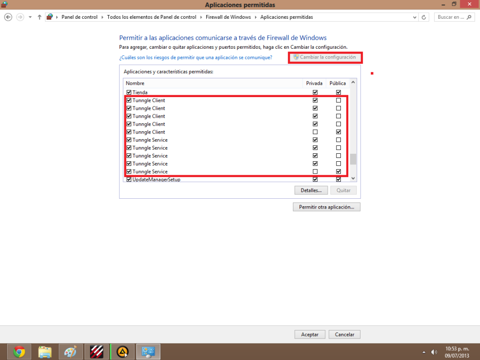
Task: Select the UpdateManagerSetup entry
Action: click(157, 180)
